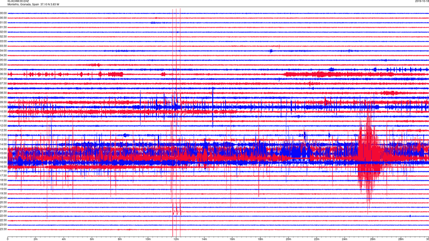Click the 12m axis tick label
The image size is (429, 241).
coord(176,239)
